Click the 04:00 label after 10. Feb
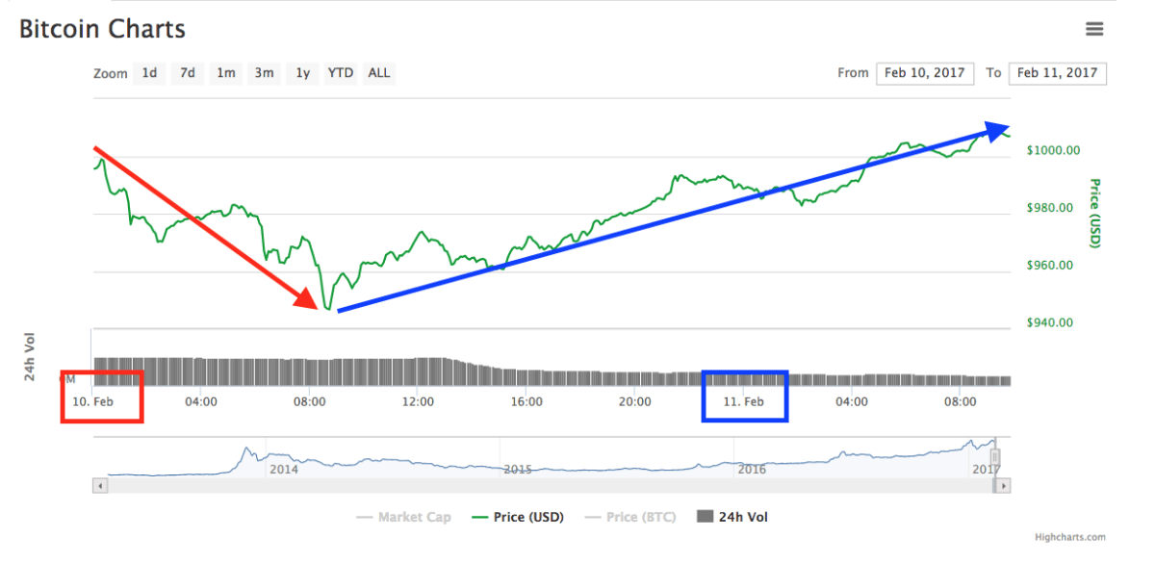Image resolution: width=1155 pixels, height=563 pixels. coord(200,401)
